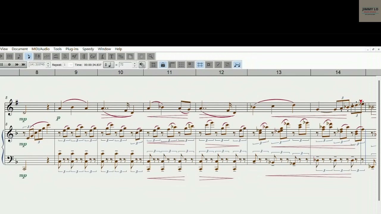Open the View menu

(x=4, y=49)
